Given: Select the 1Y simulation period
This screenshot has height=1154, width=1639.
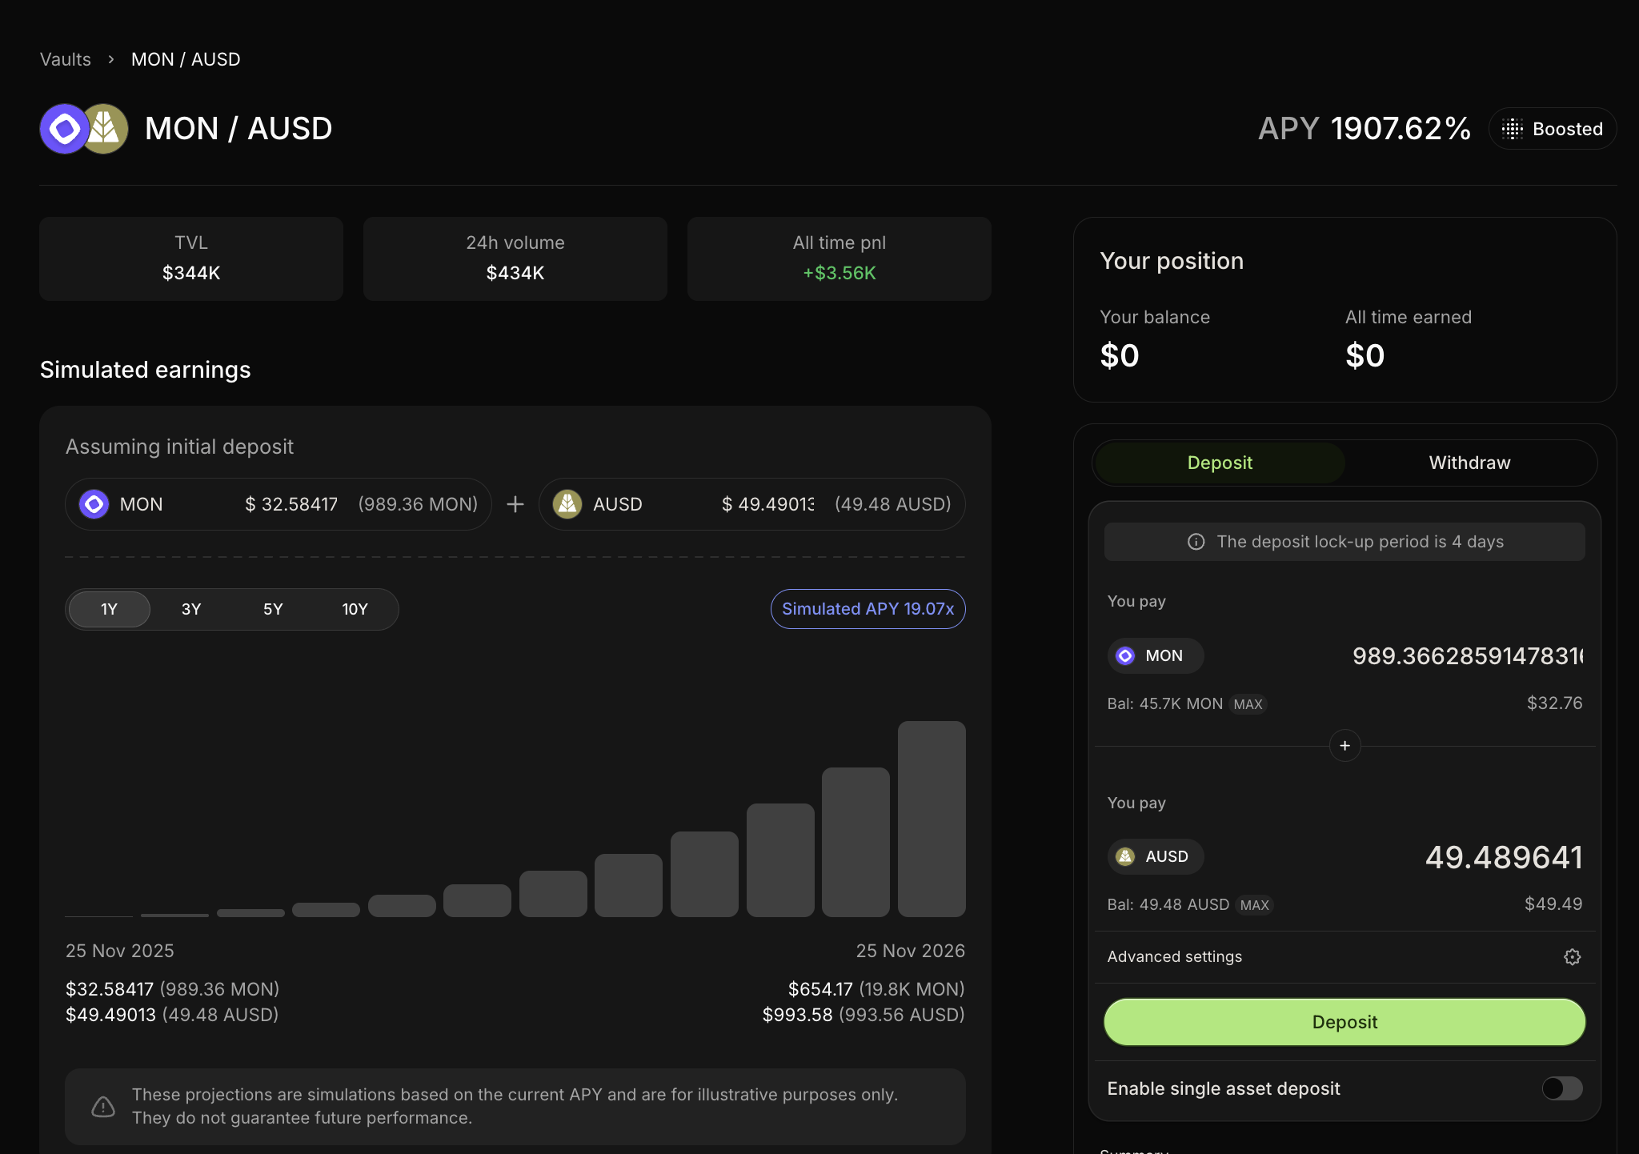Looking at the screenshot, I should [x=110, y=609].
